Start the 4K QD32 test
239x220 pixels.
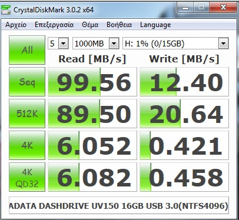point(27,177)
